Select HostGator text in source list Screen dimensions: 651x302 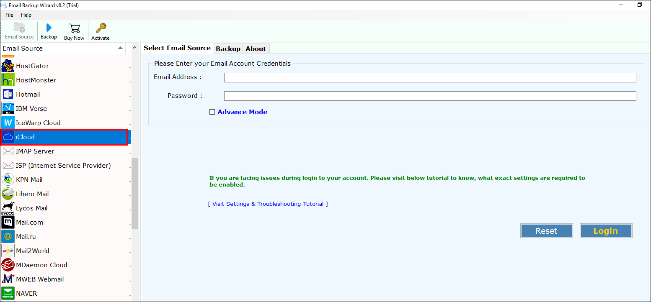tap(32, 66)
